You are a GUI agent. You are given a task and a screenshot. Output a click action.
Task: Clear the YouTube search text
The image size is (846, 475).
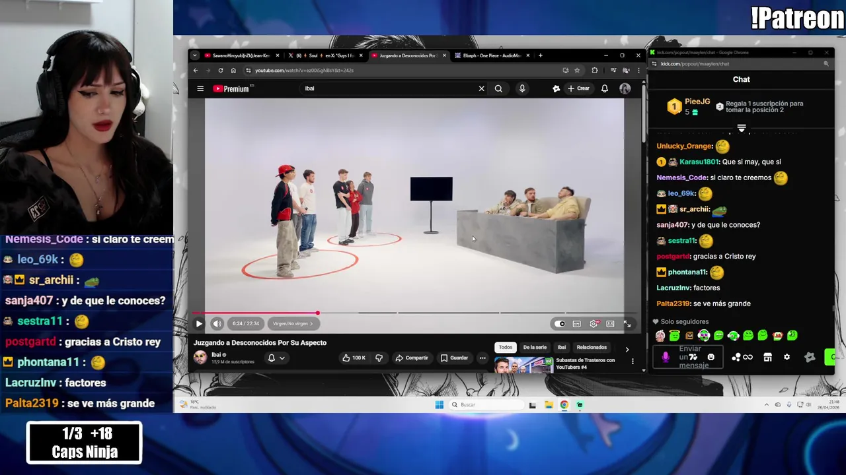point(481,88)
